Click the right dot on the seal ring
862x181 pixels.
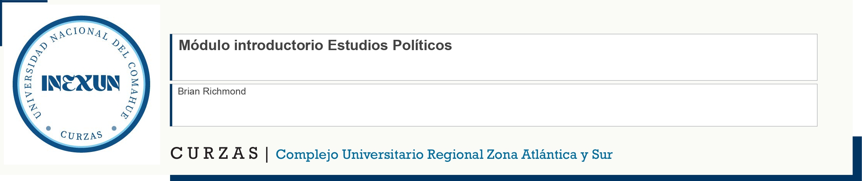(114, 128)
